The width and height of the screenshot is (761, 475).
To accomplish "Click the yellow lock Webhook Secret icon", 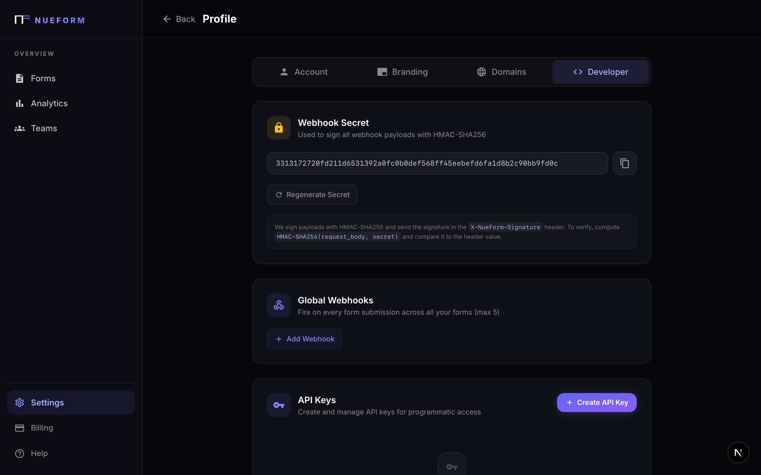I will point(279,128).
